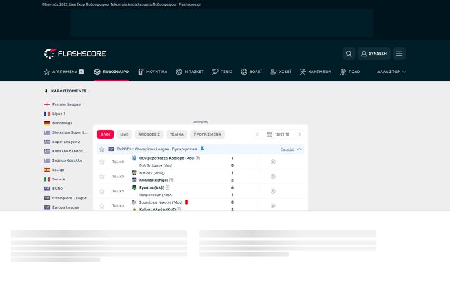Click ΜΛ Βιτέμπσκ (Λευ) team name
450x281 pixels.
pos(156,165)
